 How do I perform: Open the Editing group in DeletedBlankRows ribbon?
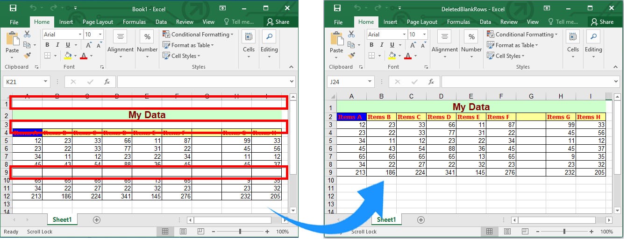(x=593, y=45)
